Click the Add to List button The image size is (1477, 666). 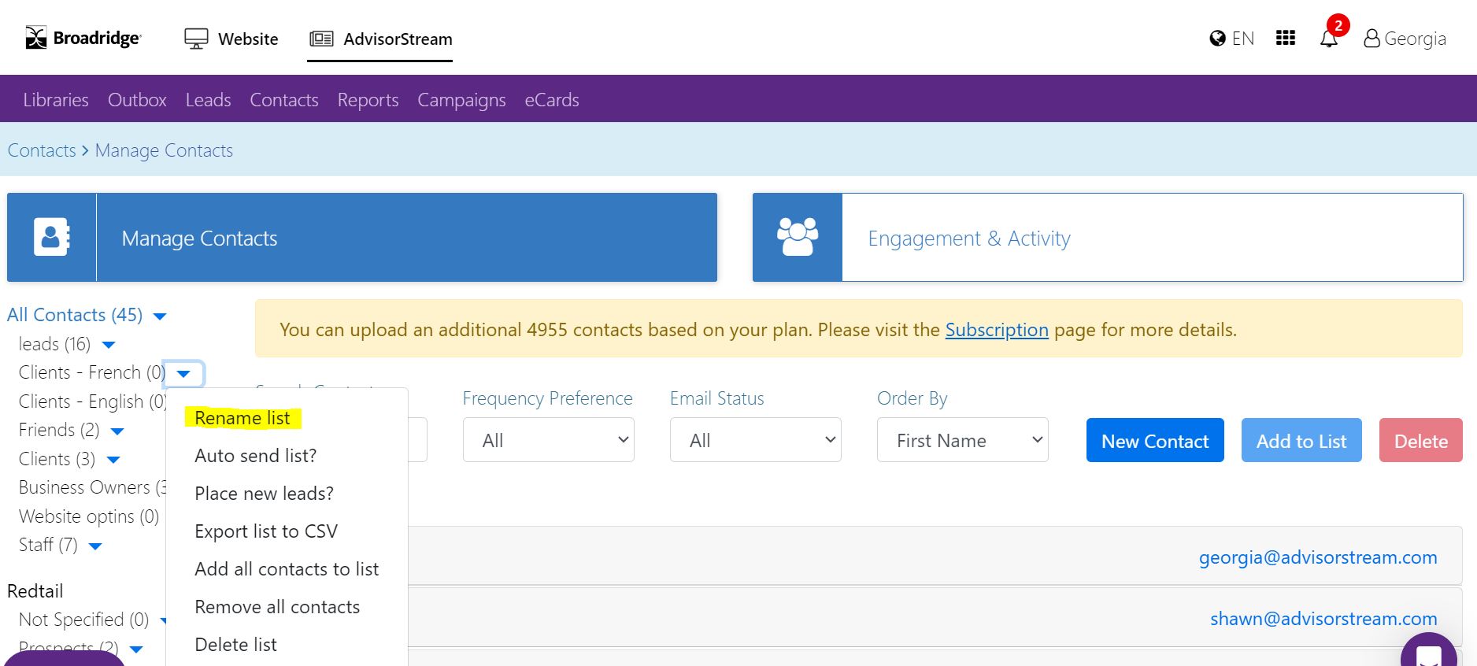pyautogui.click(x=1301, y=440)
